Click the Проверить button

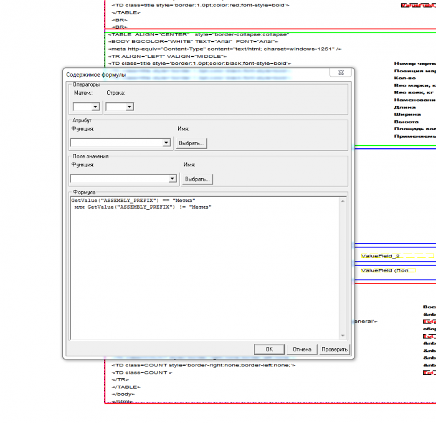tap(334, 349)
